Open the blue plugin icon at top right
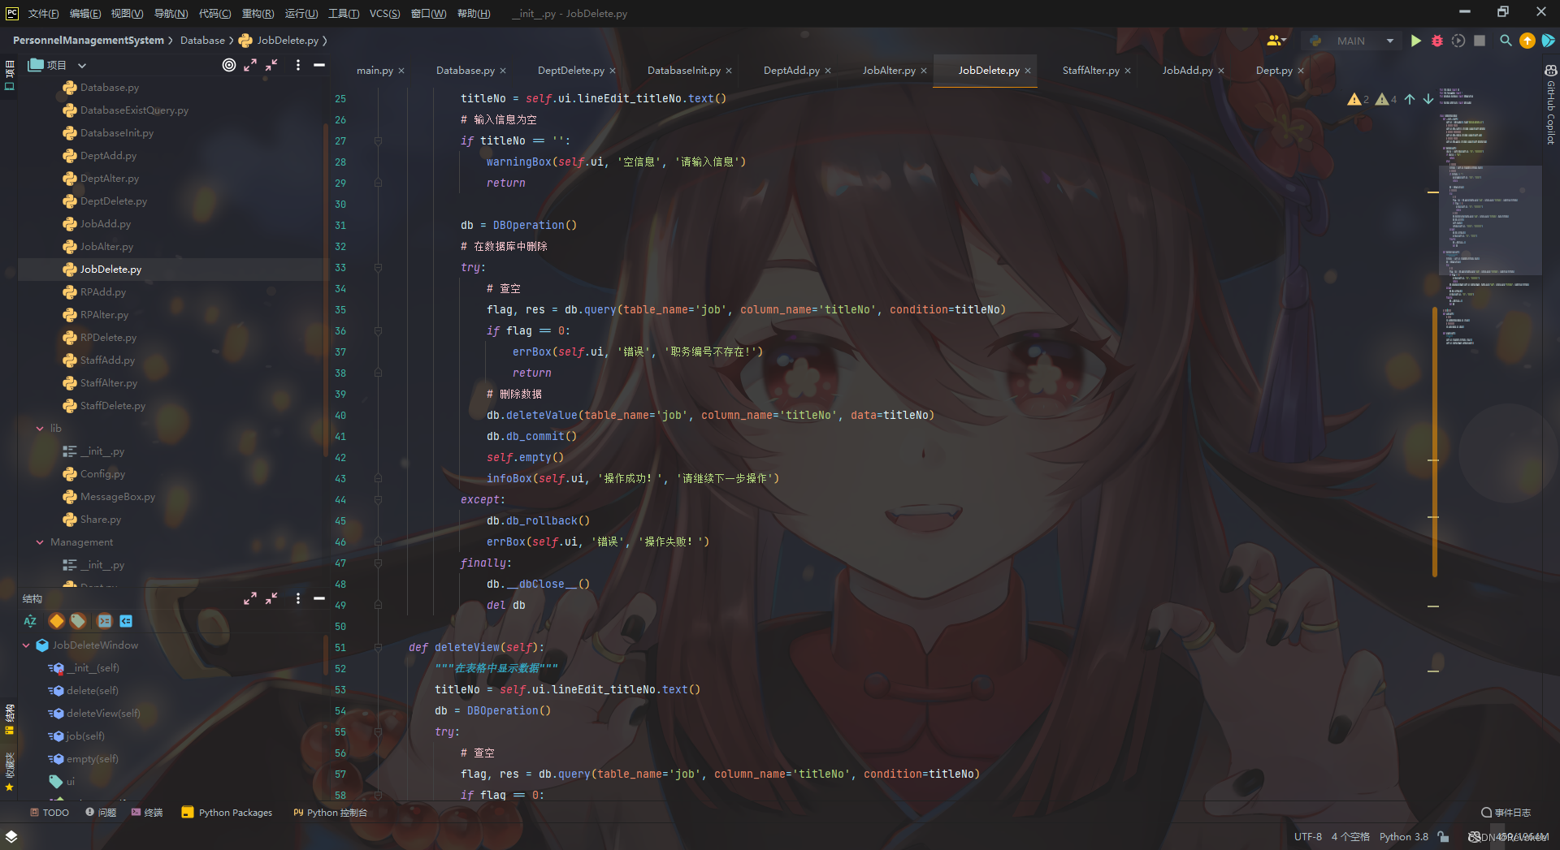This screenshot has width=1560, height=850. (1549, 41)
